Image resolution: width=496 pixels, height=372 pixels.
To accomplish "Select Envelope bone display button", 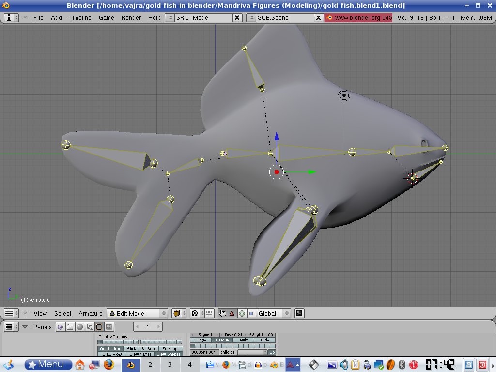I will click(170, 349).
